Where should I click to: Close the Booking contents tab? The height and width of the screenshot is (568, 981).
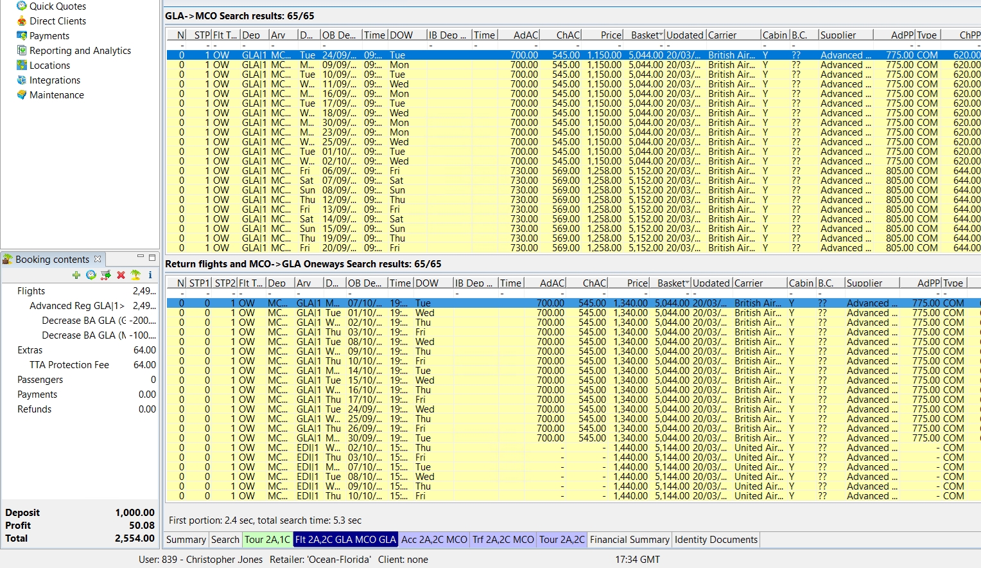pyautogui.click(x=98, y=259)
